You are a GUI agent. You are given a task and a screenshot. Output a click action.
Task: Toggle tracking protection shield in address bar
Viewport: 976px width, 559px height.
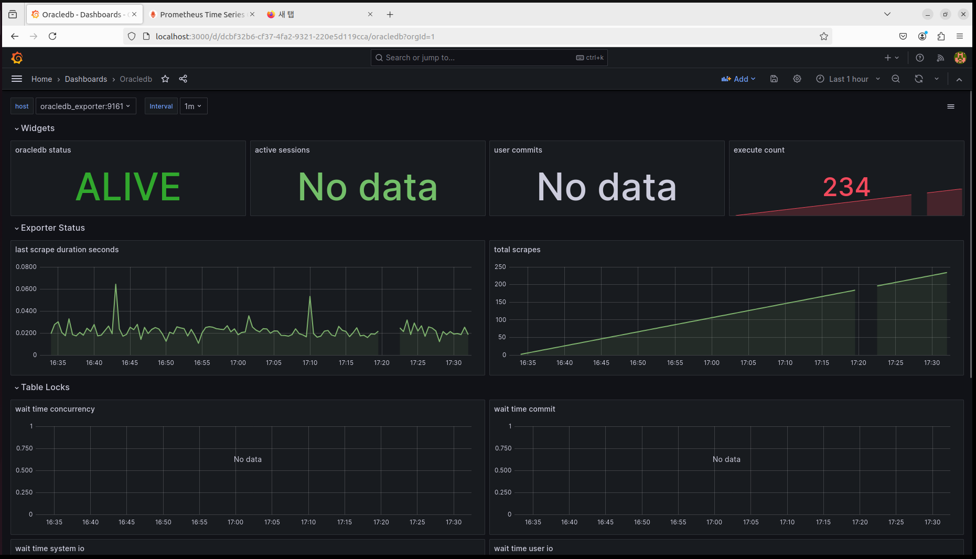[131, 36]
